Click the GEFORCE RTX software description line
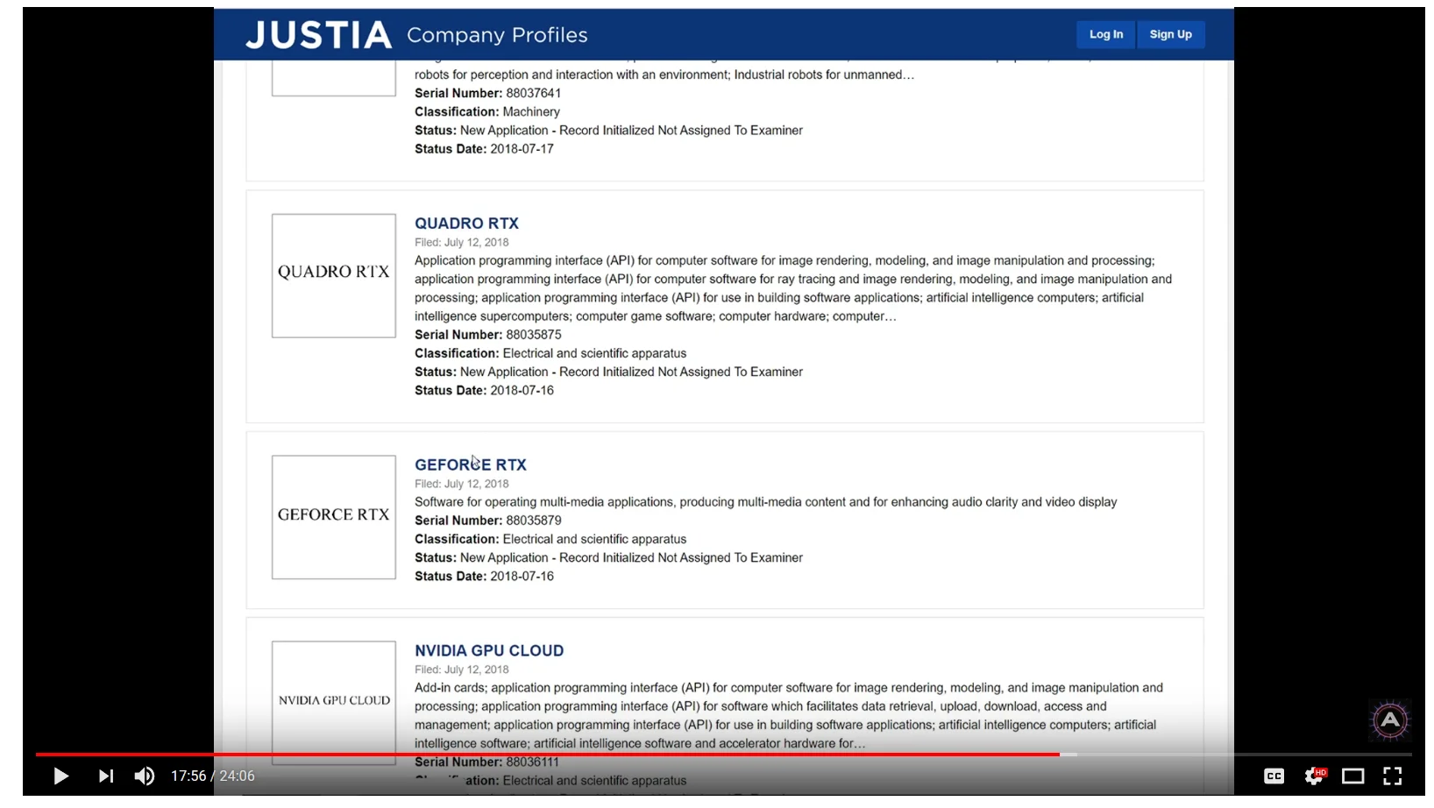 [x=766, y=502]
